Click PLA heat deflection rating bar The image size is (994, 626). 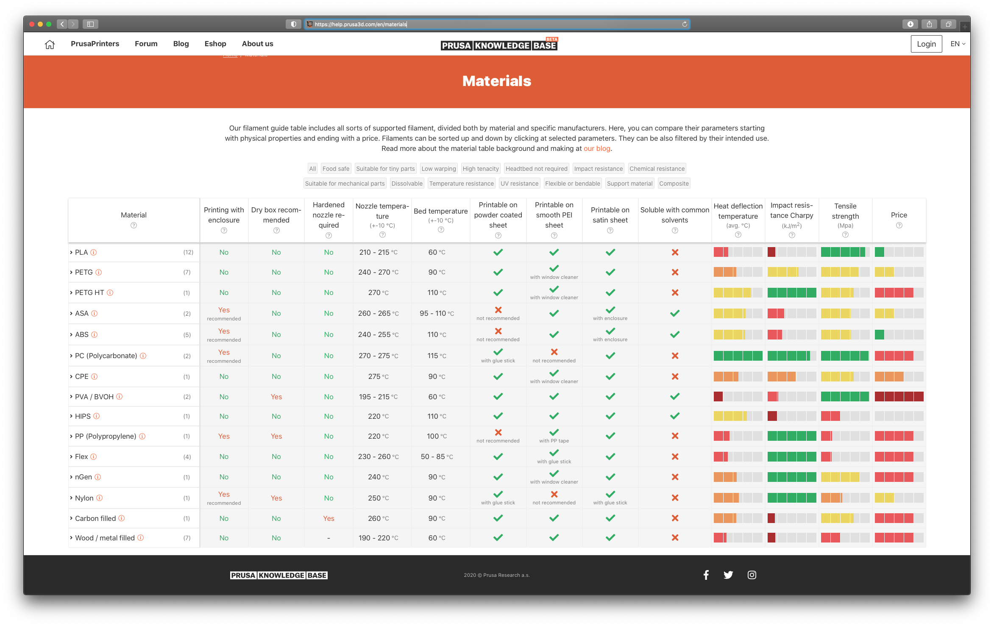[738, 253]
